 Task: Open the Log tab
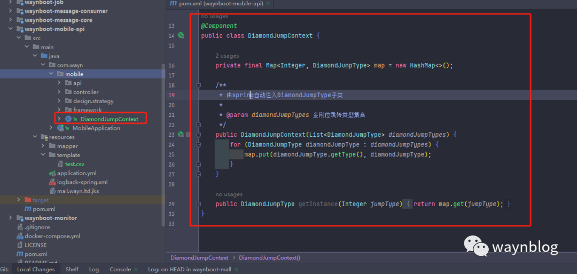pyautogui.click(x=94, y=270)
